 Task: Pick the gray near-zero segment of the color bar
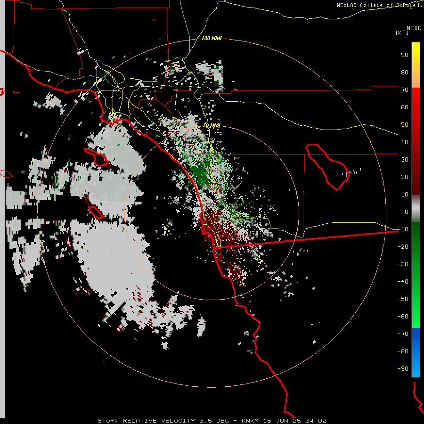click(x=416, y=208)
